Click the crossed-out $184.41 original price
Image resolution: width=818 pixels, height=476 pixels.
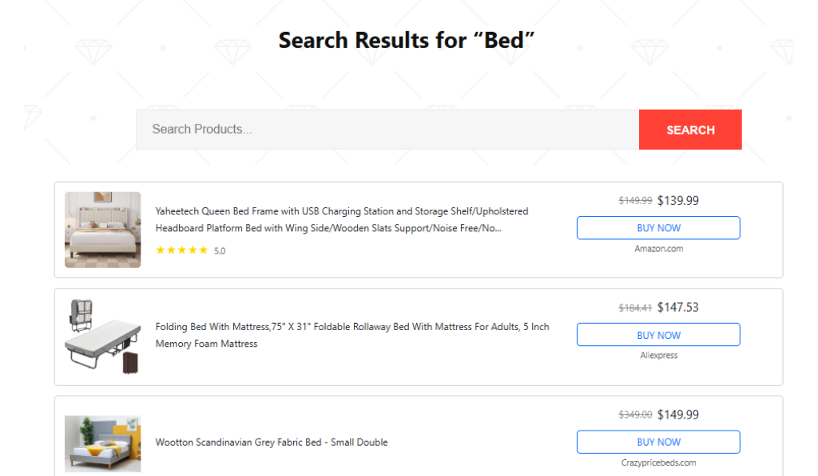[x=635, y=307]
